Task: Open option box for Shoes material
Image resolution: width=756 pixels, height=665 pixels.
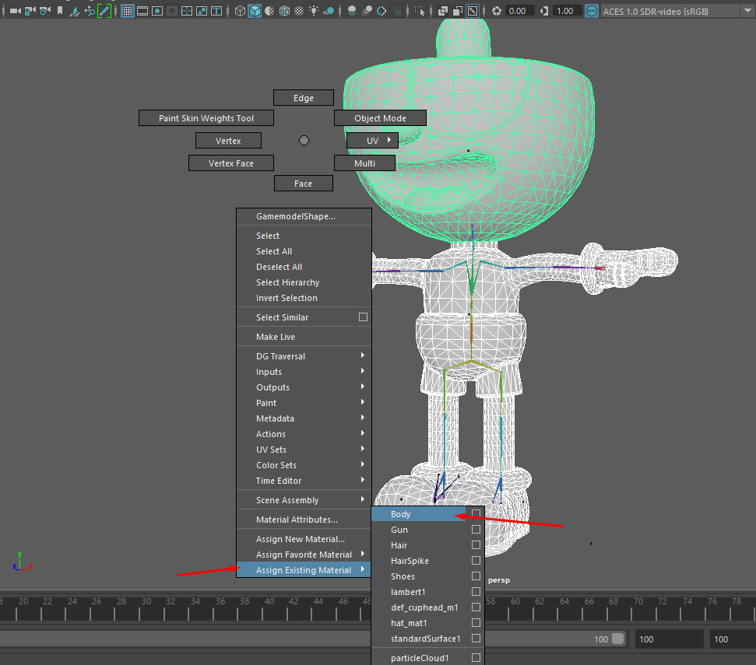Action: (x=476, y=576)
